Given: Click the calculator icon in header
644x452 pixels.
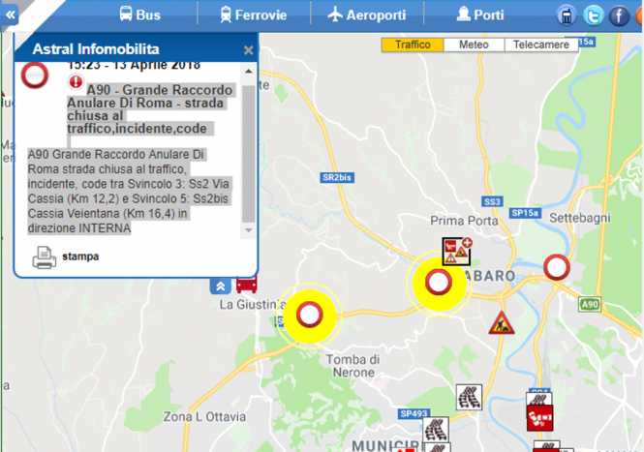Looking at the screenshot, I should click(x=567, y=15).
